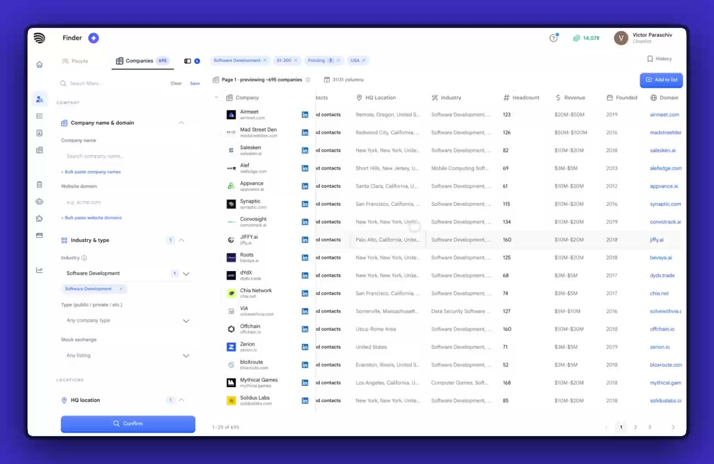Open Mythical Games' LinkedIn icon
This screenshot has width=714, height=464.
point(305,383)
